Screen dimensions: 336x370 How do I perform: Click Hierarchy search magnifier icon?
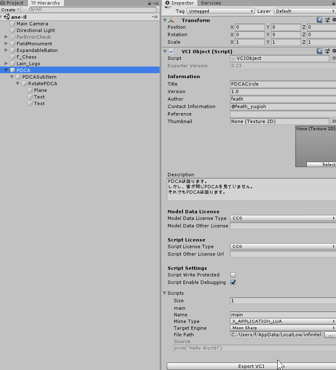coord(32,10)
